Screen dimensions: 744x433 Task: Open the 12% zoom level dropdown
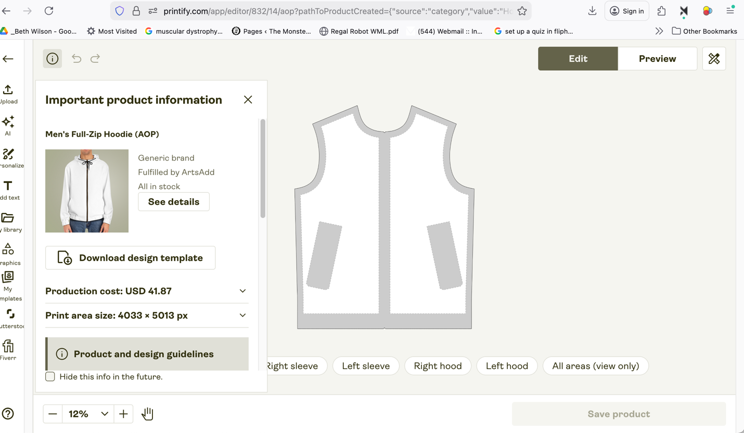[x=87, y=414]
